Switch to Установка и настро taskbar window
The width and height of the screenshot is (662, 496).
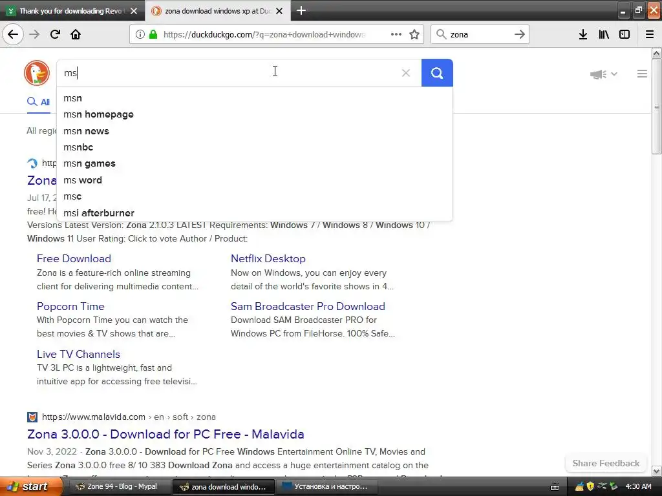(x=326, y=487)
